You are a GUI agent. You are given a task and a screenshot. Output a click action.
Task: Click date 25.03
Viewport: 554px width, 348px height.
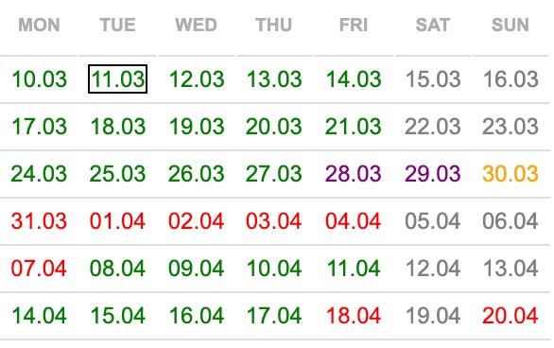117,173
